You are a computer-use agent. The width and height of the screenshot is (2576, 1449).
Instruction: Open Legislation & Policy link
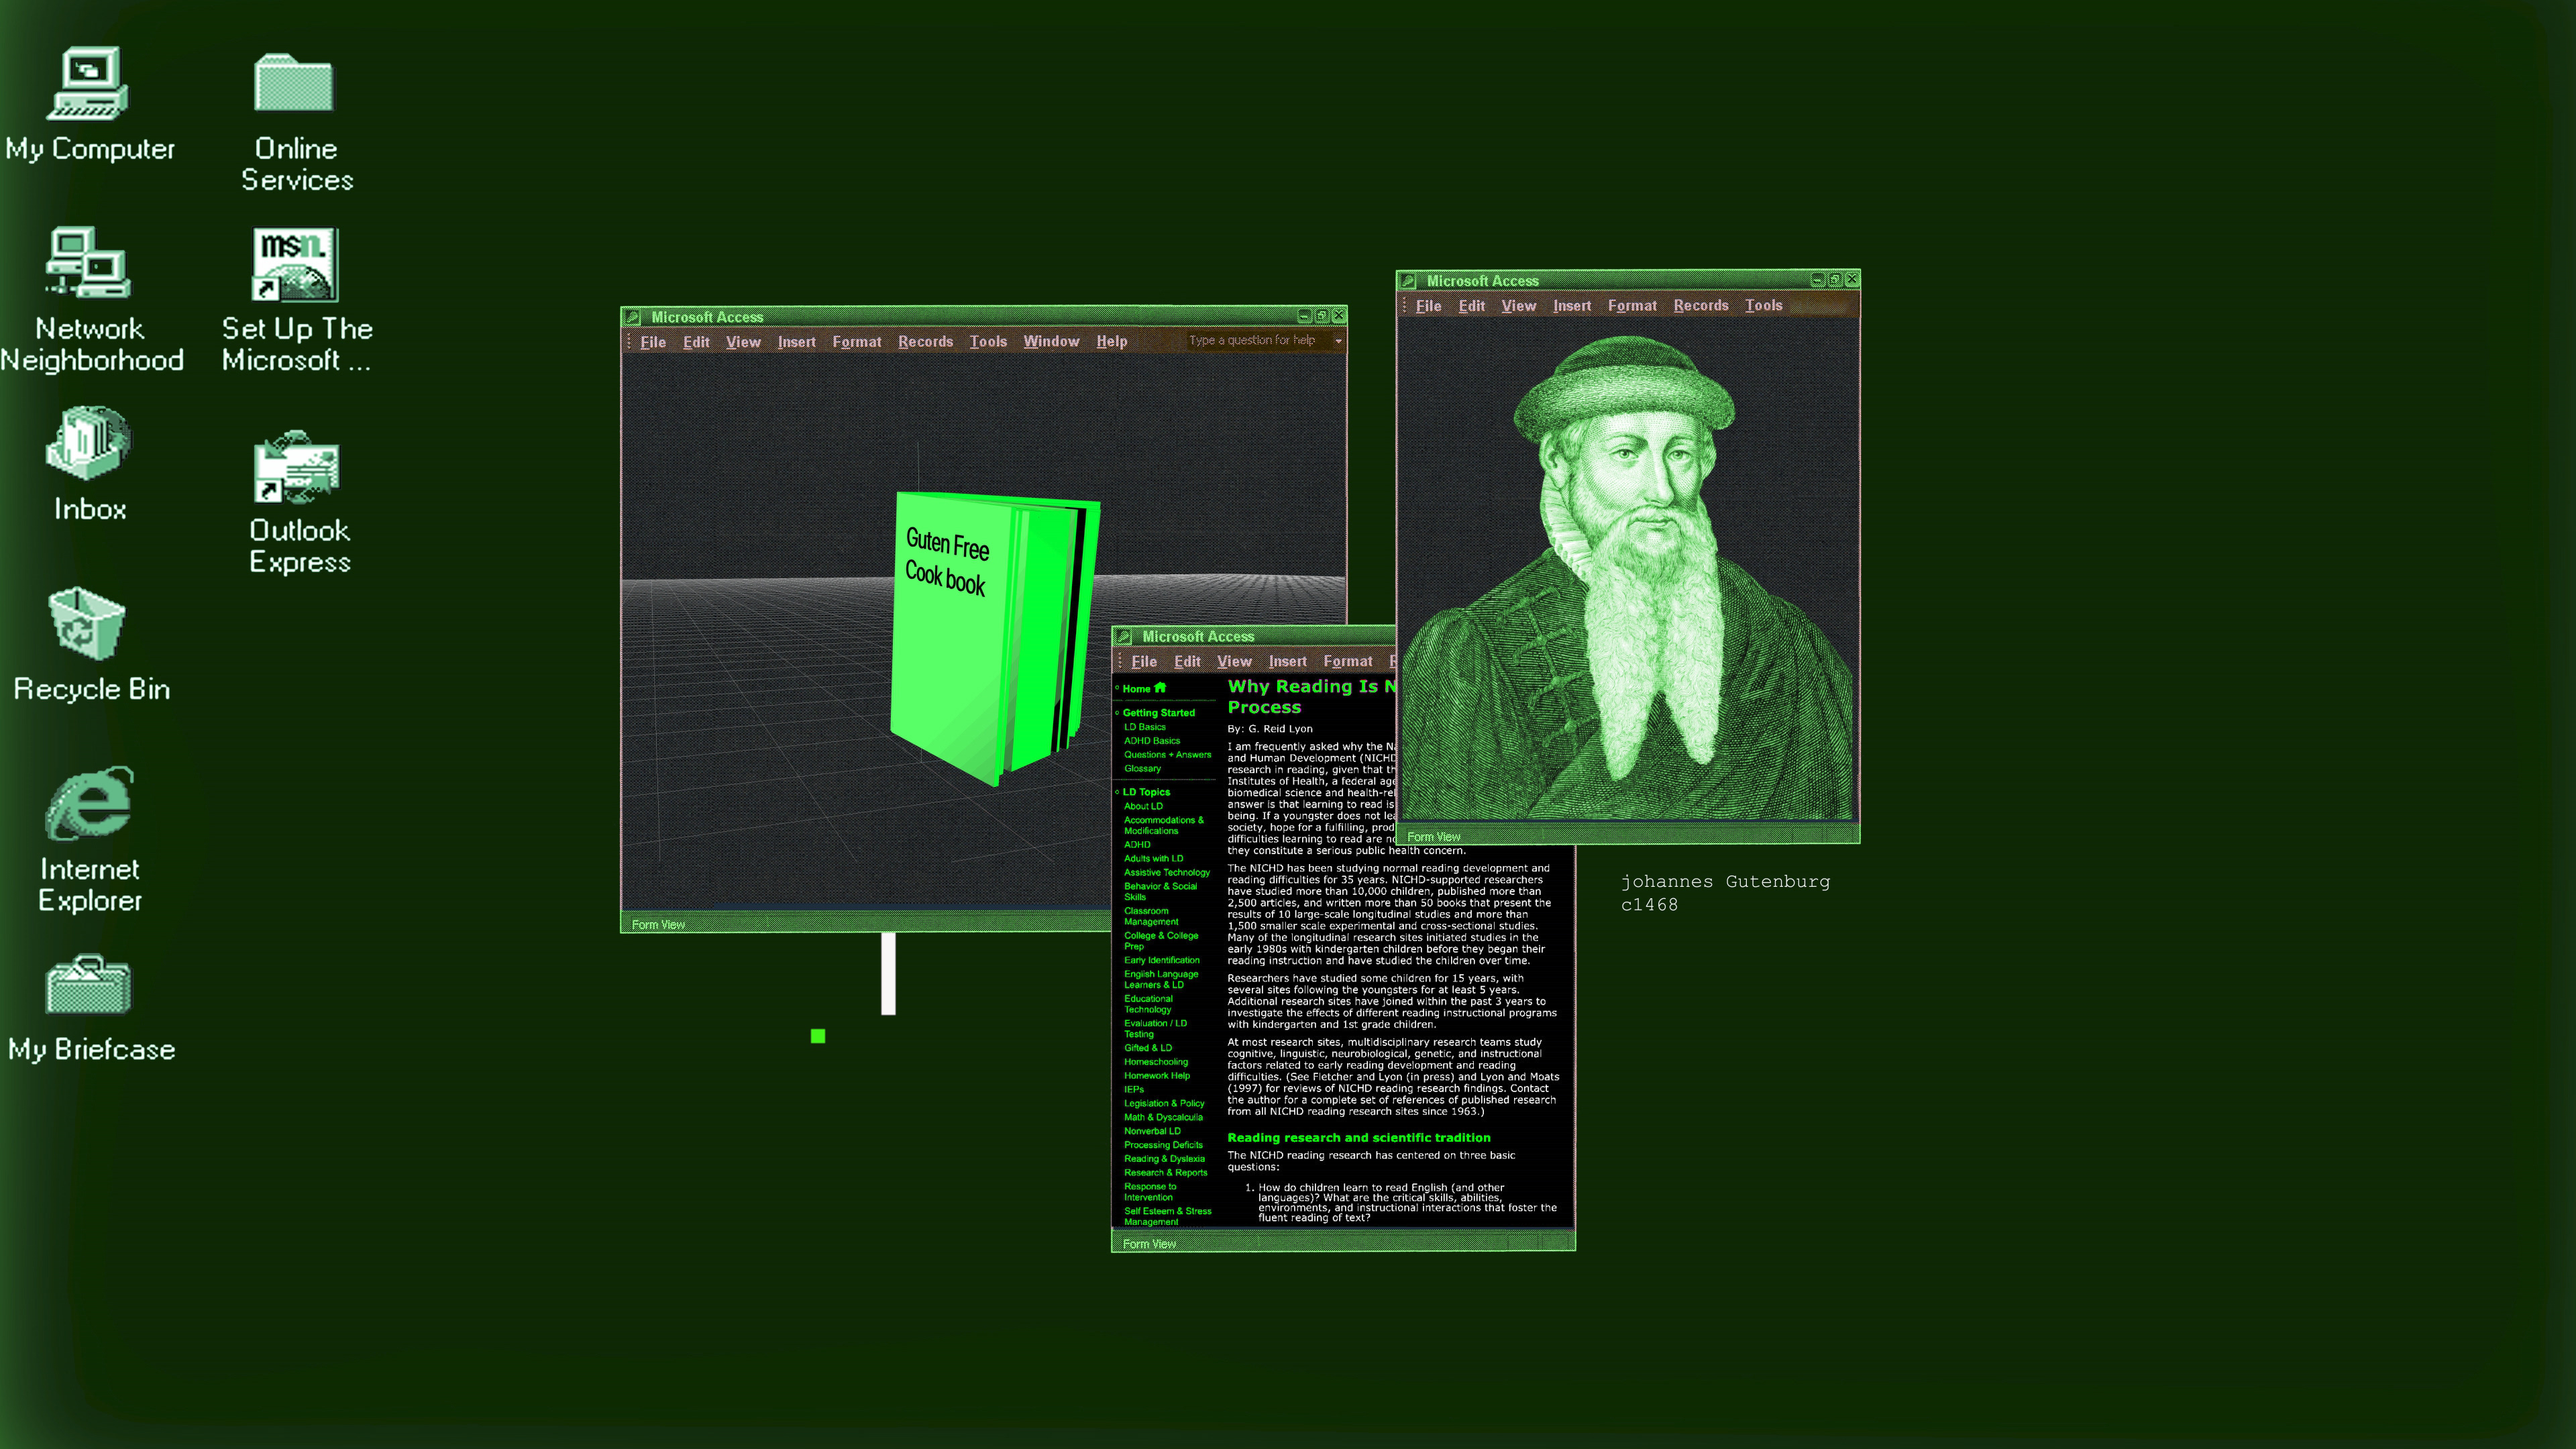(x=1164, y=1104)
